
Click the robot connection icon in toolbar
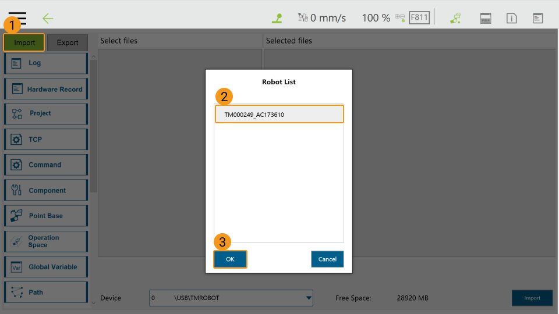click(x=455, y=18)
